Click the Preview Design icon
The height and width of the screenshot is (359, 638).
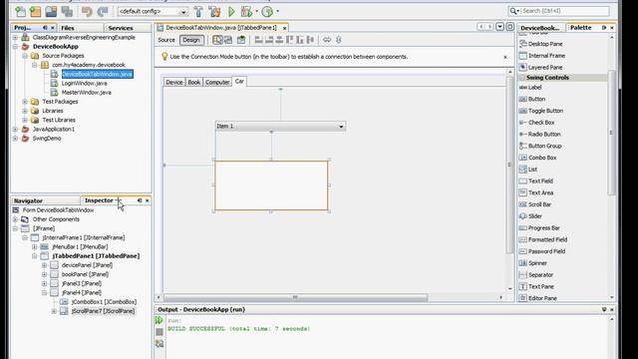click(x=241, y=40)
